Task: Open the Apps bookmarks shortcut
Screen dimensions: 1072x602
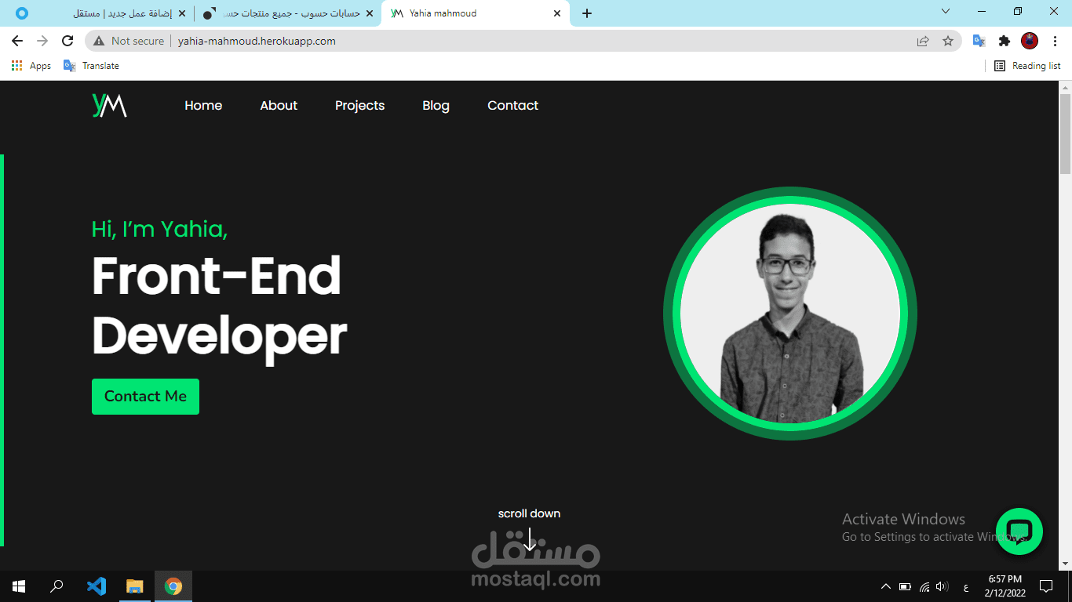Action: click(31, 66)
